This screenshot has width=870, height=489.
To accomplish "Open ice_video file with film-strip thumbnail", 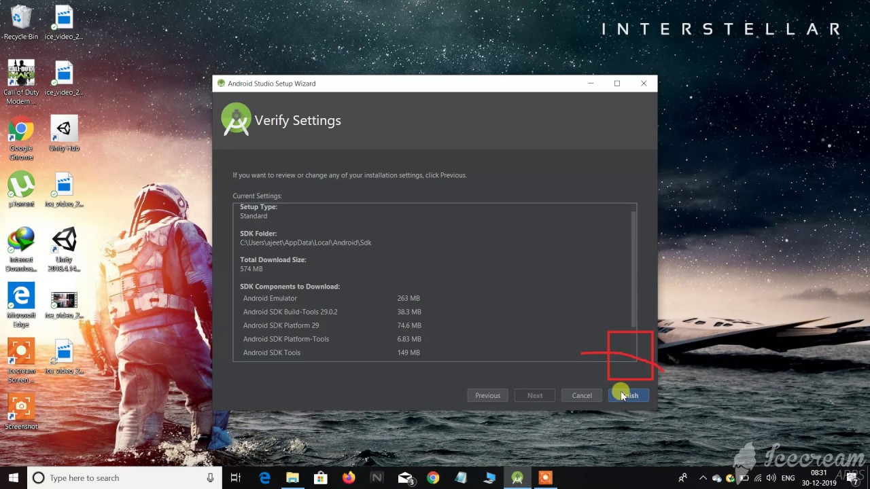I will [x=64, y=305].
